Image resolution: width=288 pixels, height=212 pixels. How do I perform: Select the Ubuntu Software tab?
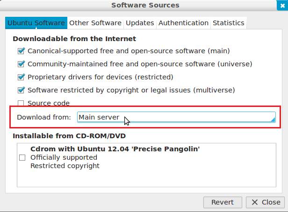[36, 23]
